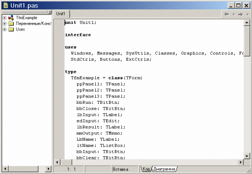Viewport: 252px width, 174px height.
Task: Click the 'mmOutput: TMemo;' line
Action: click(99, 133)
